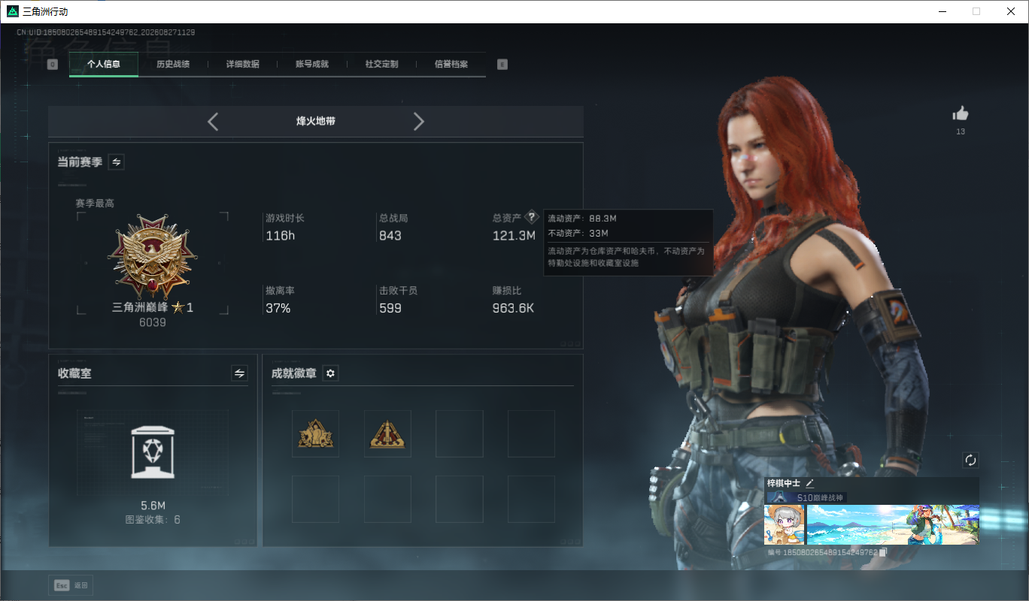The image size is (1029, 601).
Task: Copy the player 编号 with copy icon
Action: tap(883, 552)
